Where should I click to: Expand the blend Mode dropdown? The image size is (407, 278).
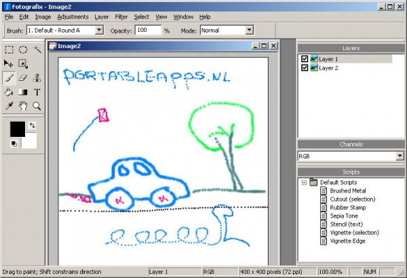tap(249, 31)
